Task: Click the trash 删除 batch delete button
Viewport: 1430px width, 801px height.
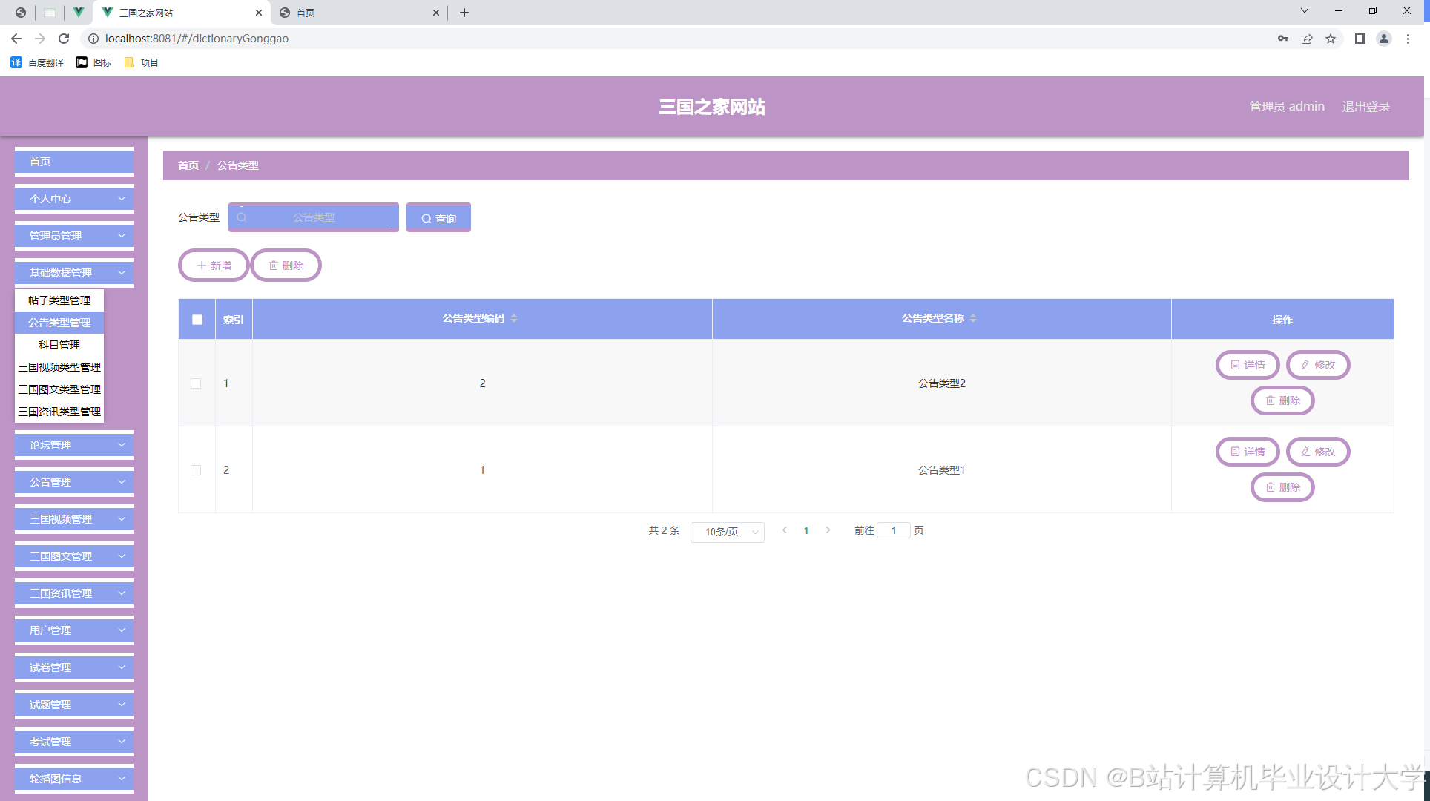Action: (286, 266)
